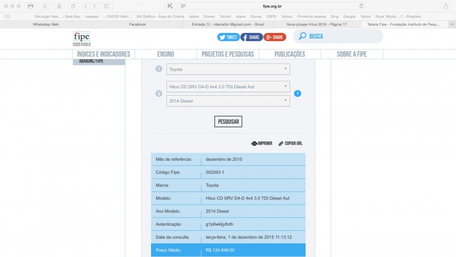The width and height of the screenshot is (456, 257).
Task: Select Ano Modelo value 2014 Diesel
Action: tap(217, 211)
